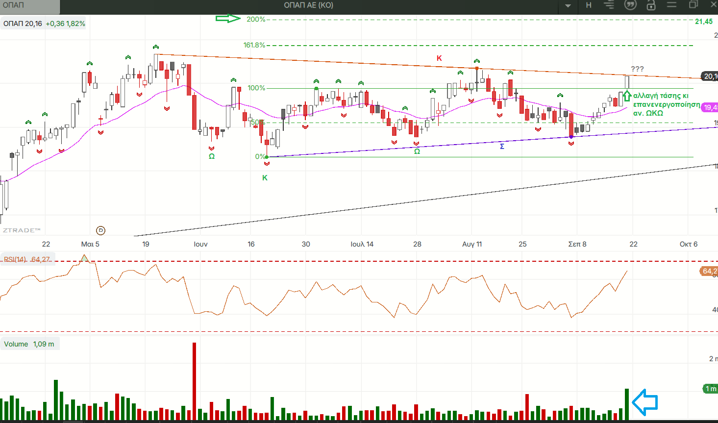
Task: Click the ΟΠΑΠ ΑΕ (ΚΟ) chart title
Action: coord(308,5)
